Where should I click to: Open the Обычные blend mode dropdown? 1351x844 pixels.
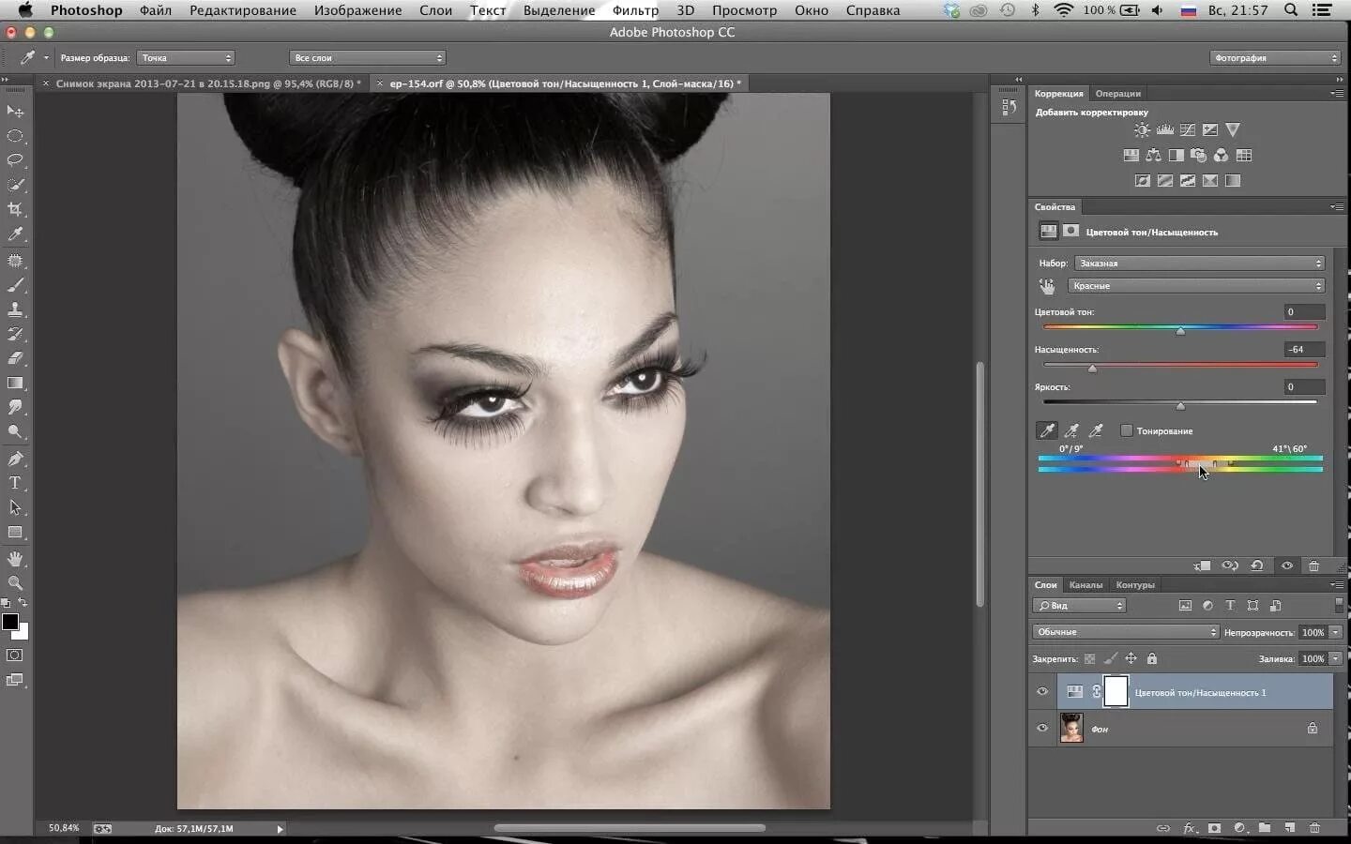tap(1125, 632)
